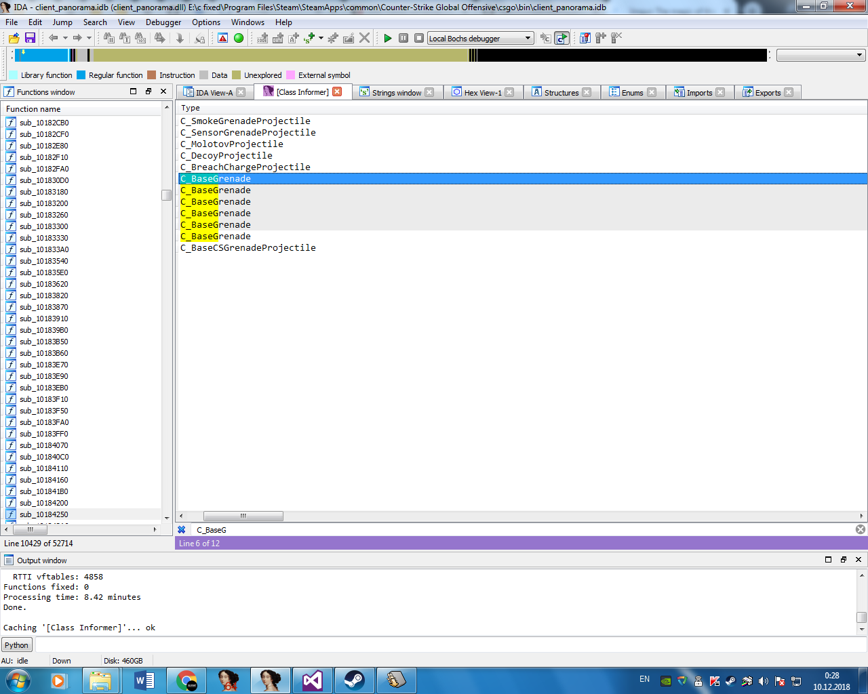
Task: Close the Class Informer tab
Action: tap(337, 91)
